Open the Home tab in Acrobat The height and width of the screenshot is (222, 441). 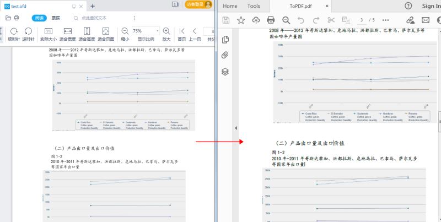pyautogui.click(x=230, y=6)
